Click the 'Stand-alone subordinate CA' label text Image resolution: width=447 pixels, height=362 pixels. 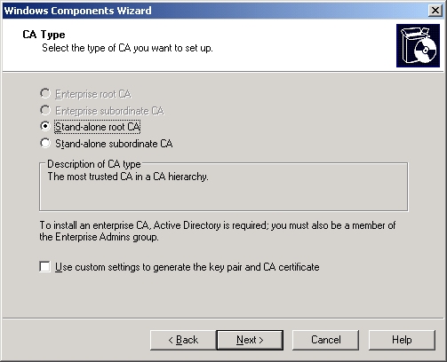coord(114,144)
